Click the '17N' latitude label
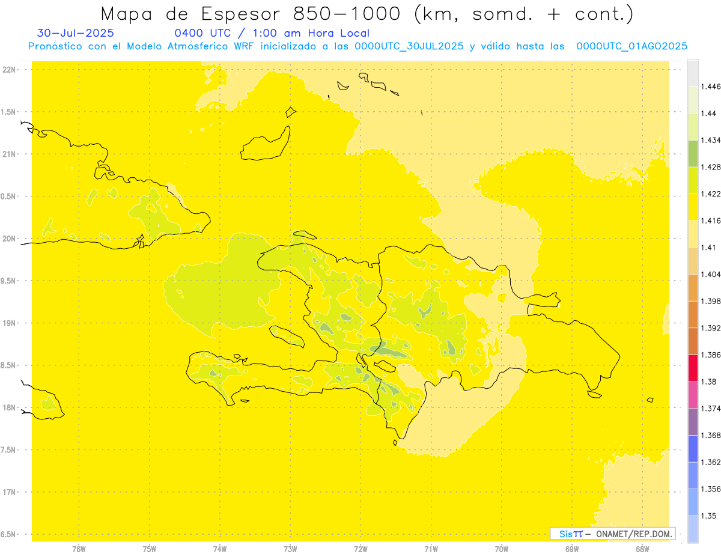The image size is (721, 557). click(9, 492)
